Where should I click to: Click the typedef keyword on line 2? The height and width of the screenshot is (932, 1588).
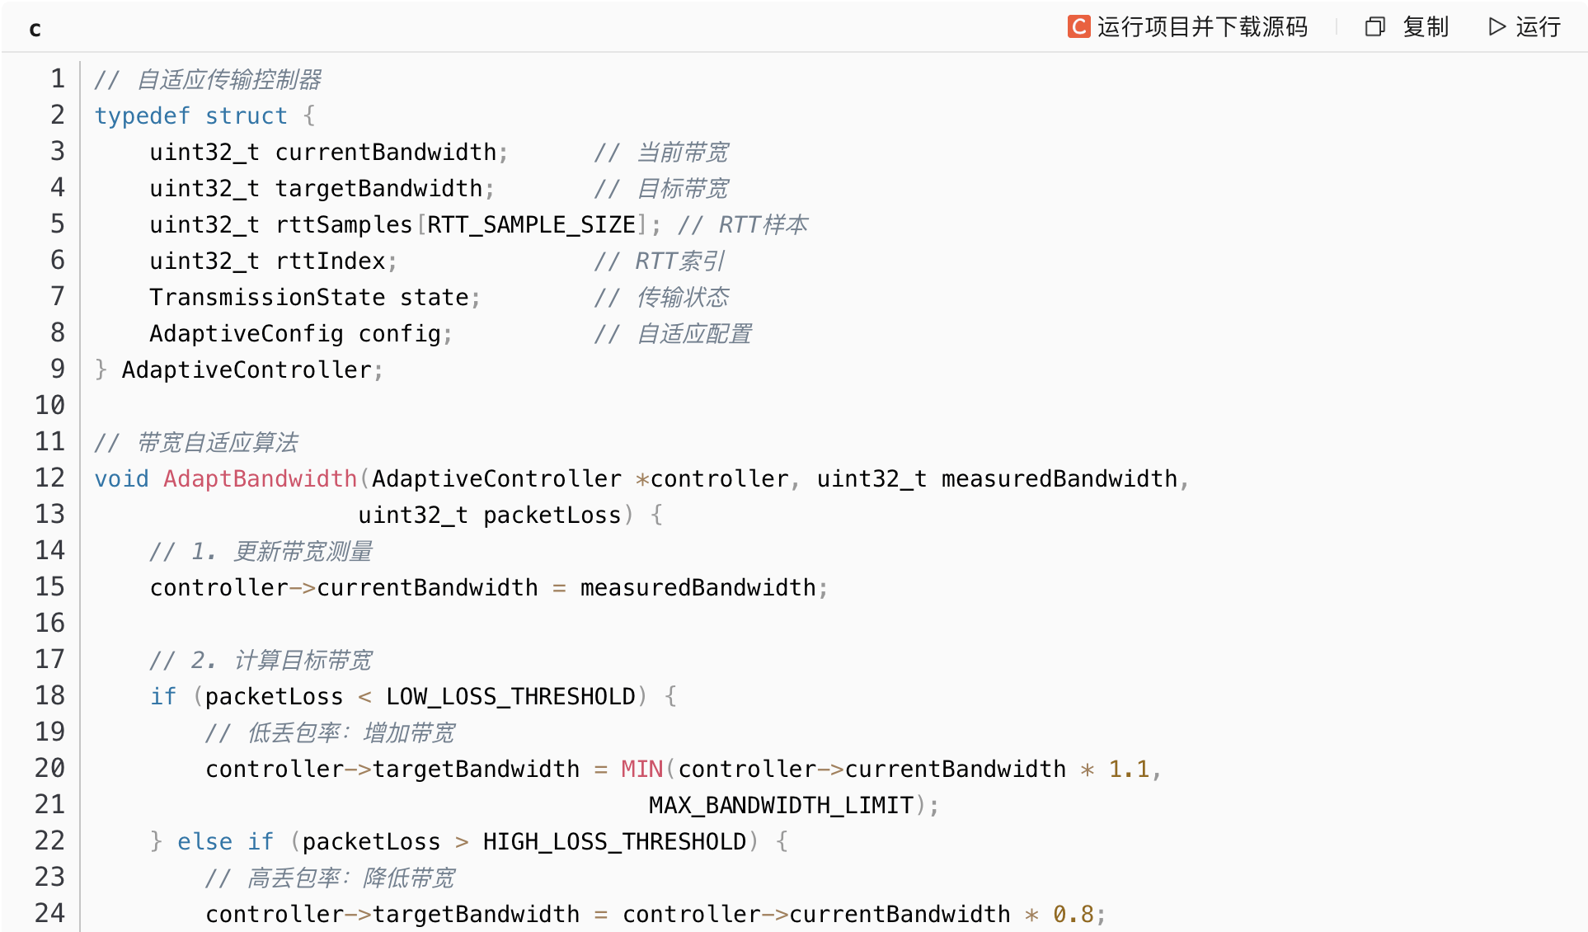[x=142, y=115]
